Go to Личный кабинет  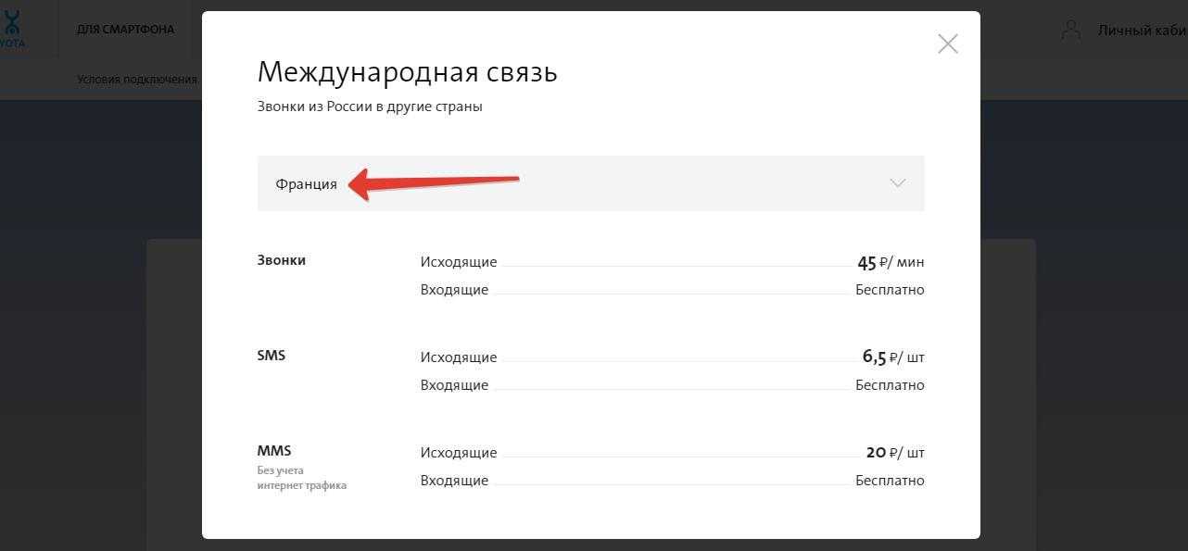(1142, 30)
